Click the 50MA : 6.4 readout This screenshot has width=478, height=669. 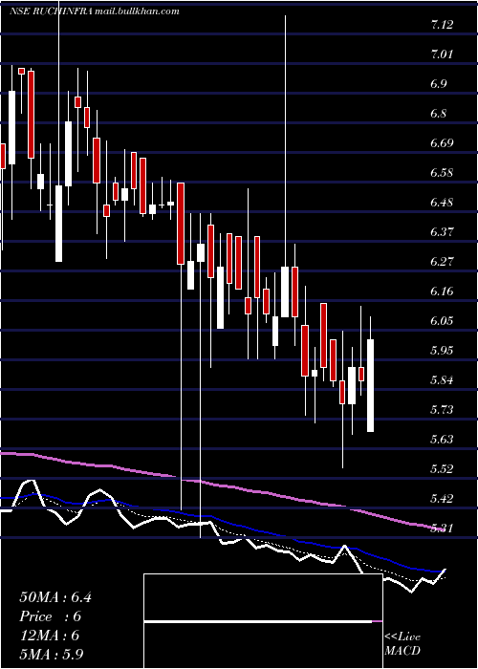pyautogui.click(x=55, y=597)
